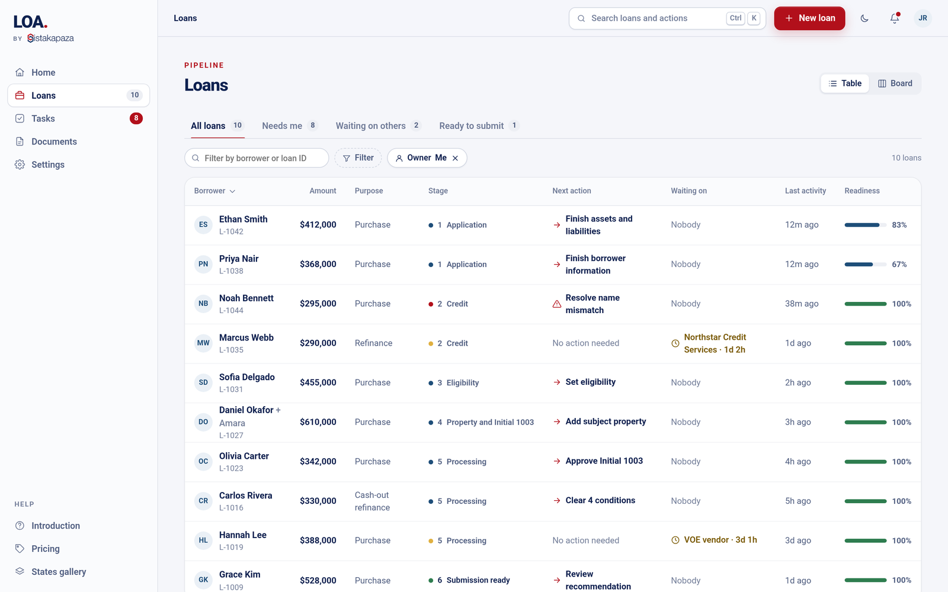
Task: Open the Introduction help link
Action: point(78,526)
